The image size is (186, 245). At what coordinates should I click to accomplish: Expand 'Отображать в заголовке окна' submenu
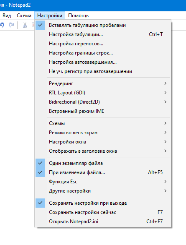103,151
